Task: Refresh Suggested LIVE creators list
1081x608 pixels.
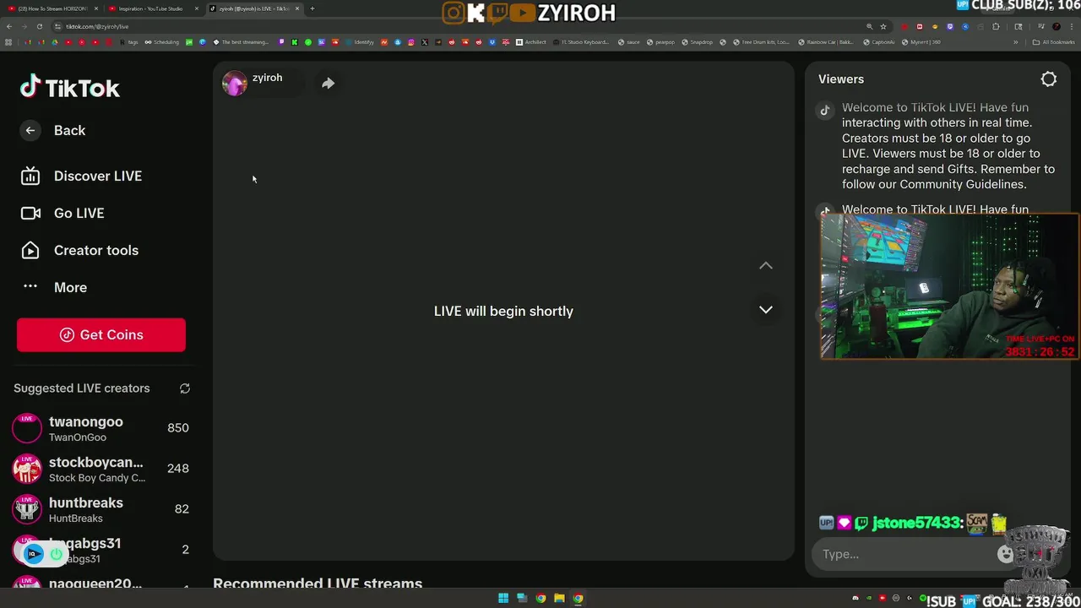Action: tap(185, 388)
